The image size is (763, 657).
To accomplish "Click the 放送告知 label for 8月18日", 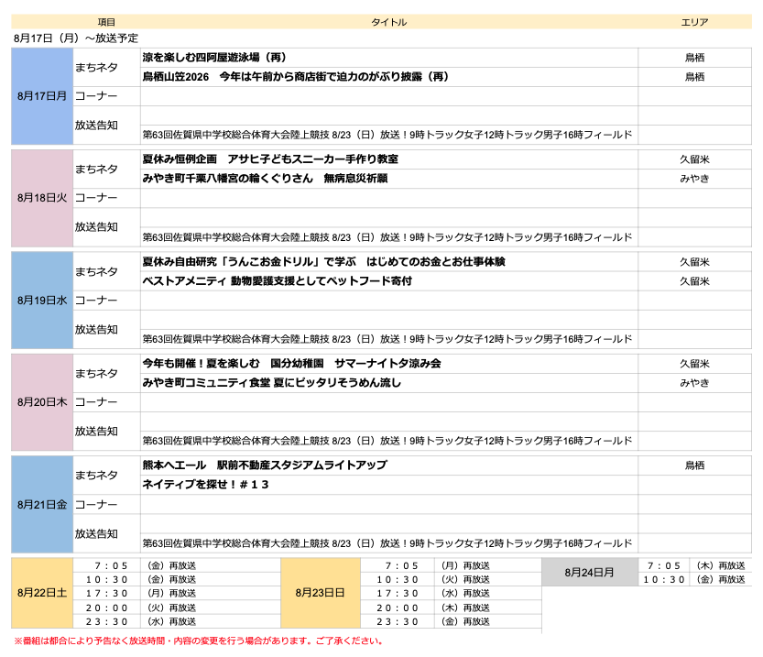I will coord(96,226).
